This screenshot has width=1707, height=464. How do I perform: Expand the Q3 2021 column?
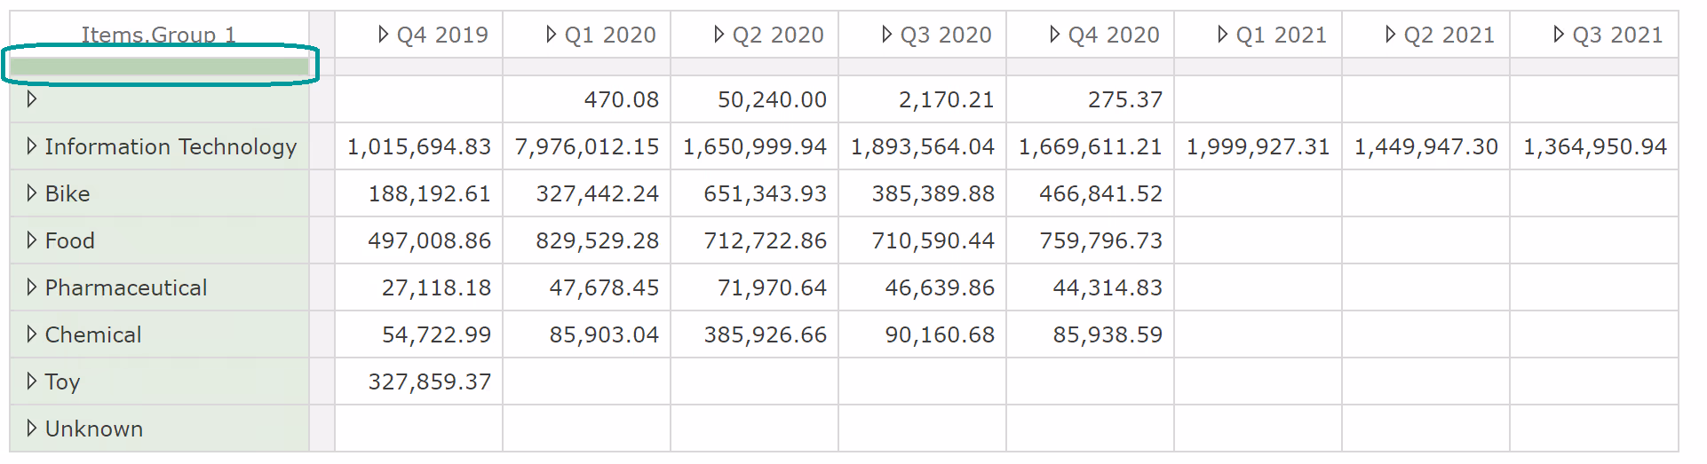(1558, 35)
